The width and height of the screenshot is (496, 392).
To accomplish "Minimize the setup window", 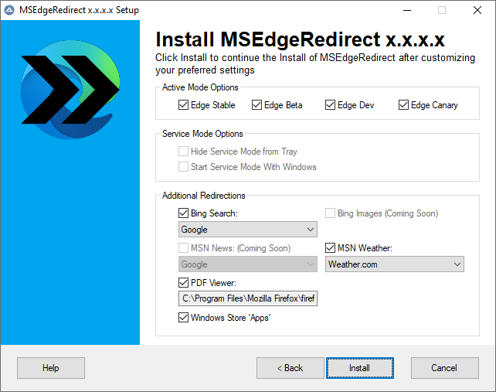I will pyautogui.click(x=407, y=10).
